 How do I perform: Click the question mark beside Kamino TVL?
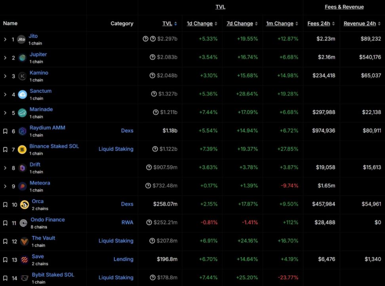[x=152, y=76]
